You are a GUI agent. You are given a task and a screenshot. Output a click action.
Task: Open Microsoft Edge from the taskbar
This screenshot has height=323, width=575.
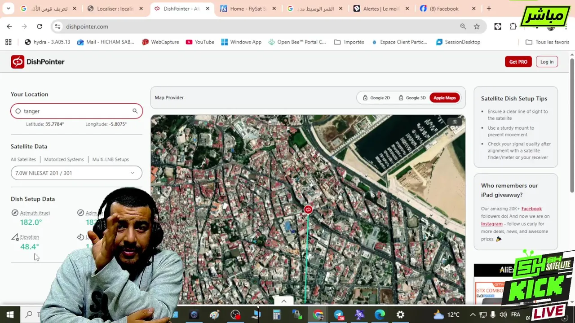click(x=380, y=315)
